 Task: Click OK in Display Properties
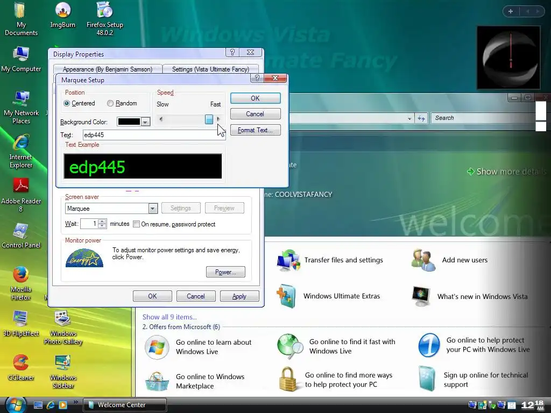click(152, 296)
